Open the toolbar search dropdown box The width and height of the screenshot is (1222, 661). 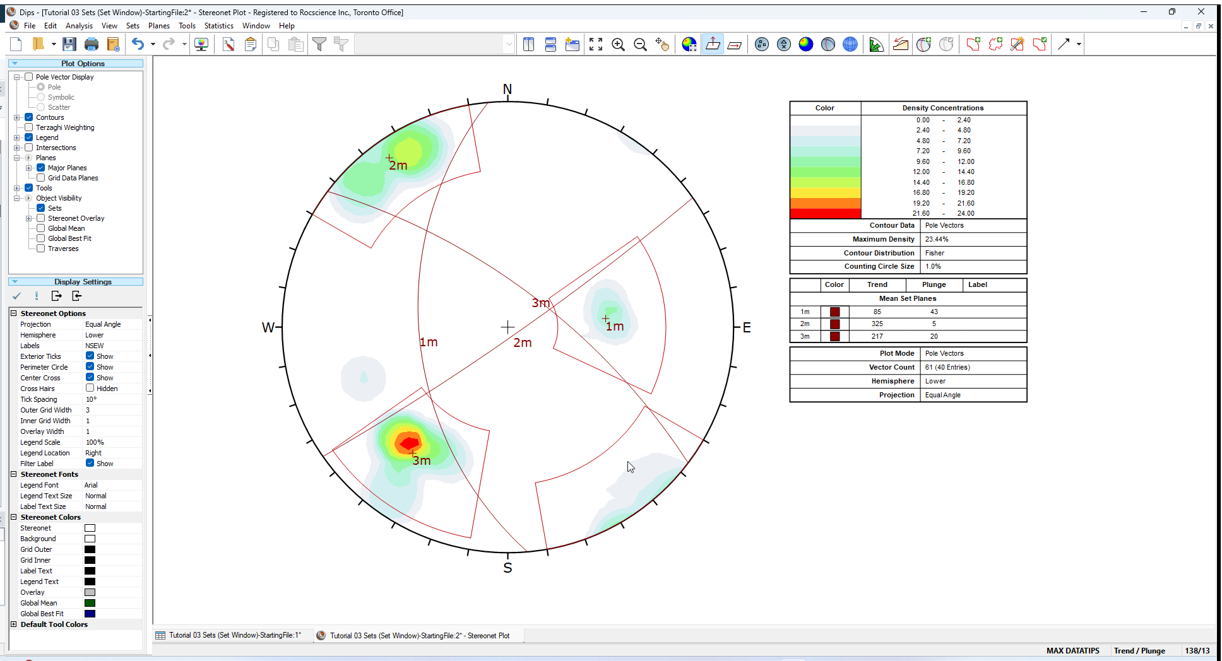tap(509, 44)
